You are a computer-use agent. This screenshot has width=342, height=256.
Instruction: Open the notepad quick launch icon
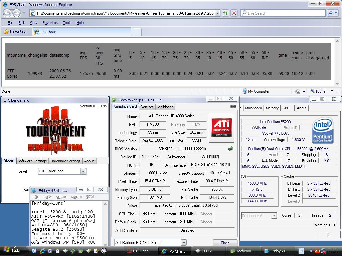[57, 251]
